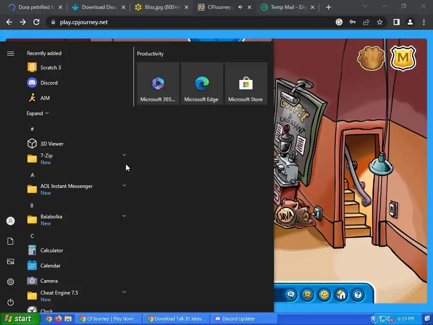Click the Microsoft 365 tile
433x325 pixels.
click(x=158, y=83)
